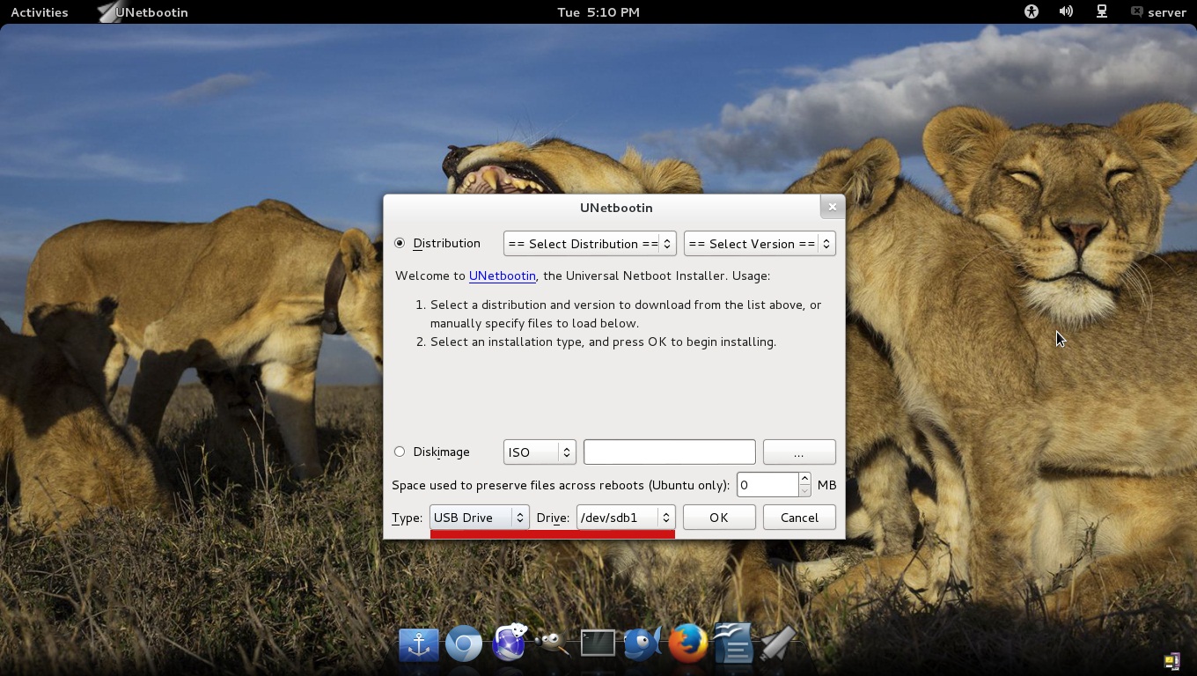The image size is (1197, 676).
Task: Open the Activities menu
Action: click(39, 12)
